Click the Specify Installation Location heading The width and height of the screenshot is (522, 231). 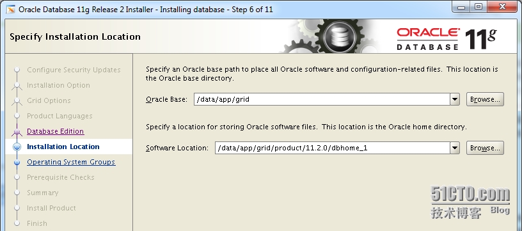pyautogui.click(x=75, y=36)
